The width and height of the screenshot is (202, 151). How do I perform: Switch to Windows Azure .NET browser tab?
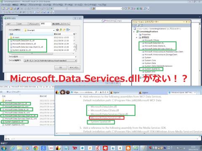(182, 92)
